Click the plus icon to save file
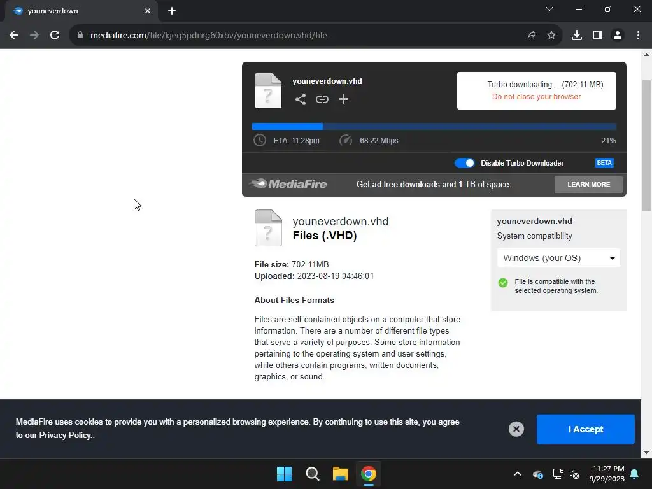Viewport: 652px width, 489px height. coord(343,99)
